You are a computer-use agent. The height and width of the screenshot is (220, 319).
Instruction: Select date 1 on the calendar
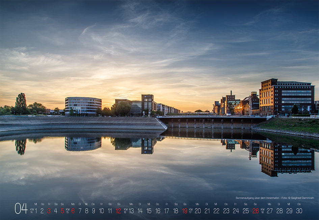[x=36, y=211]
